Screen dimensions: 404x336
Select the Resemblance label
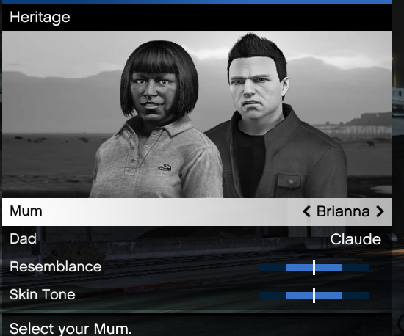pyautogui.click(x=55, y=267)
